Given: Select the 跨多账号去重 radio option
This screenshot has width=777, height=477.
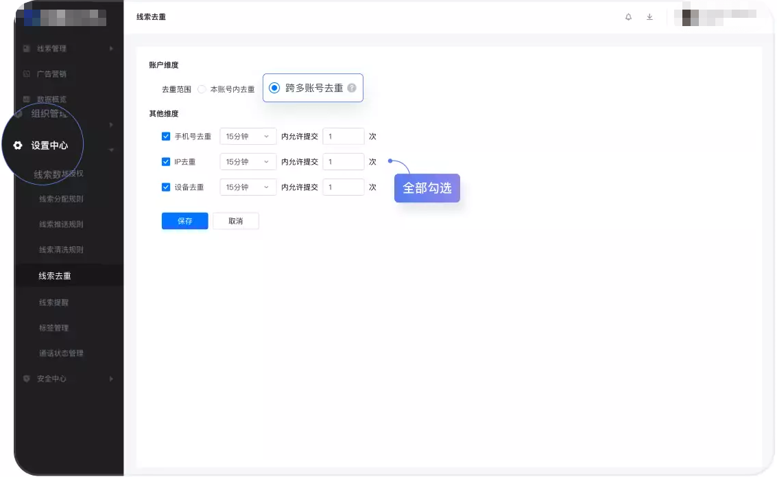Looking at the screenshot, I should (274, 88).
